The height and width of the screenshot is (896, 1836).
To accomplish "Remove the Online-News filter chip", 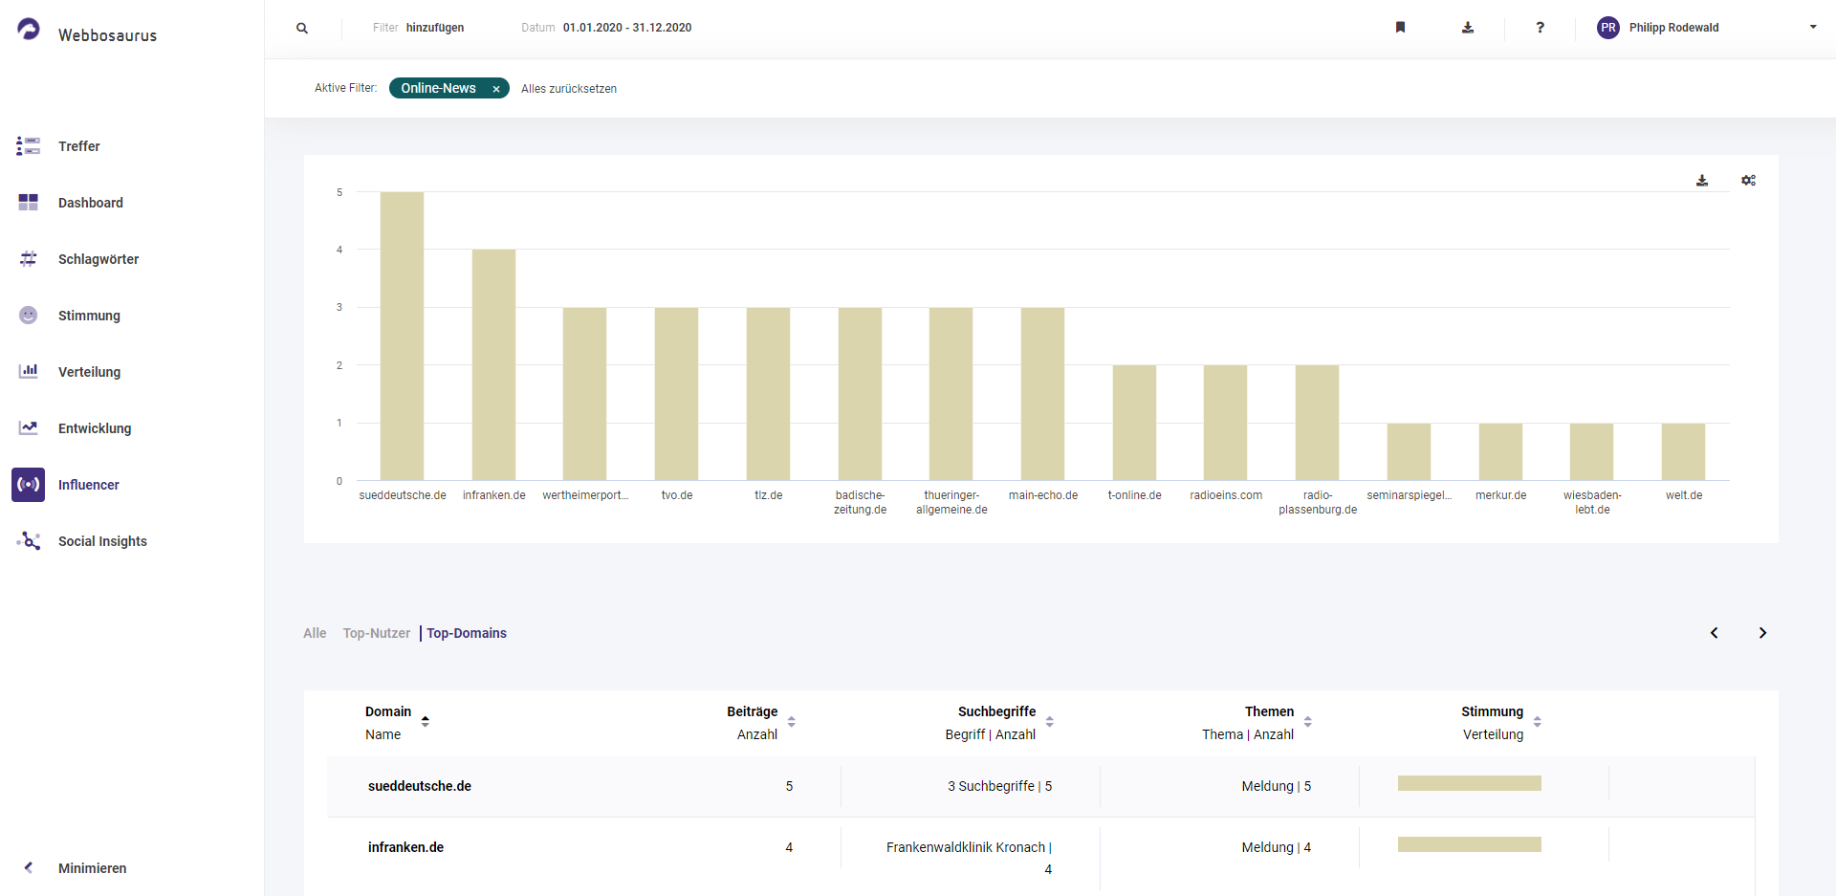I will [x=496, y=89].
